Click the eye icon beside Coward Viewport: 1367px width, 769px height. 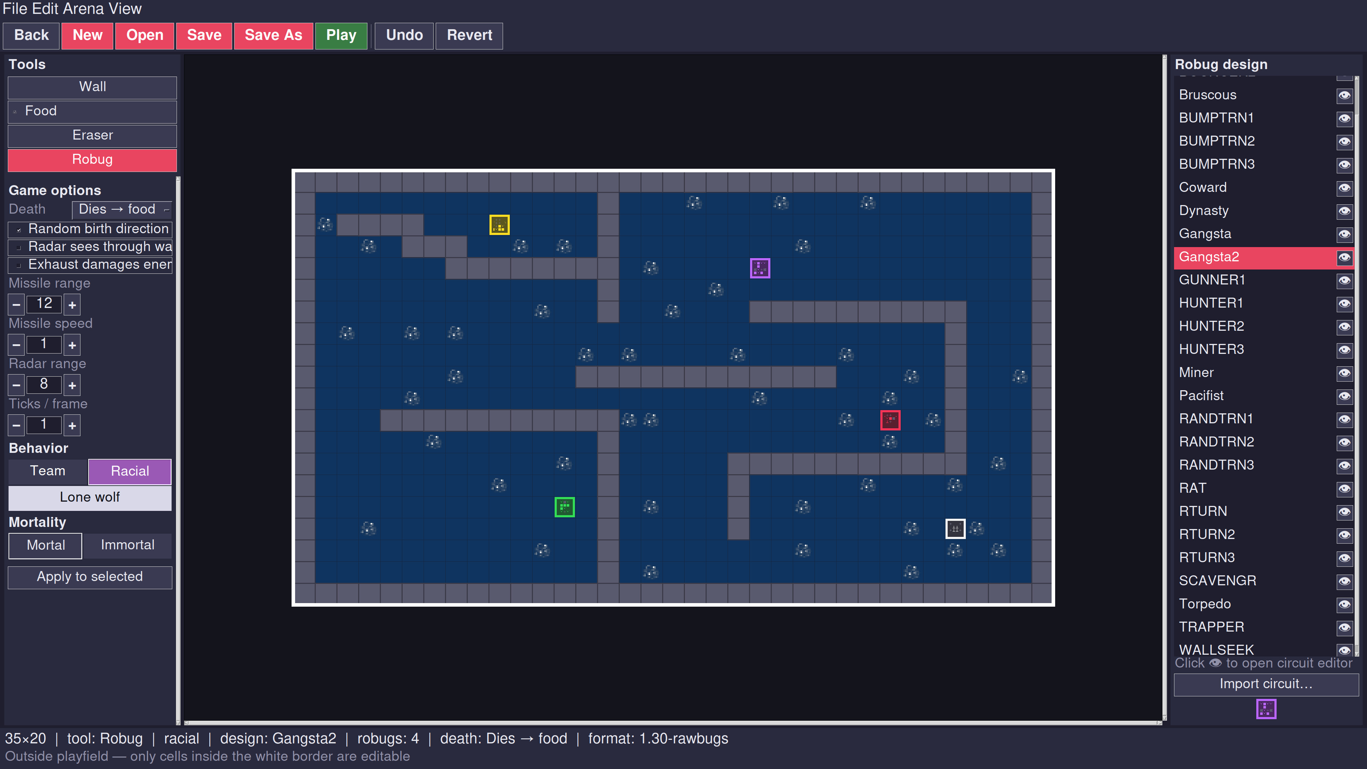[x=1344, y=188]
